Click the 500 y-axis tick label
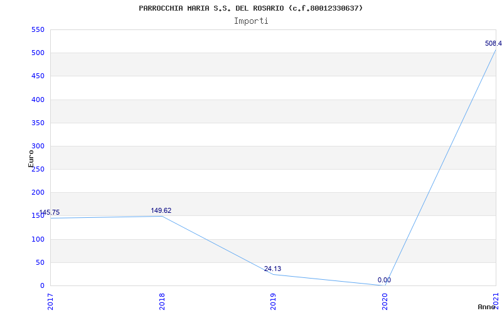 point(38,53)
